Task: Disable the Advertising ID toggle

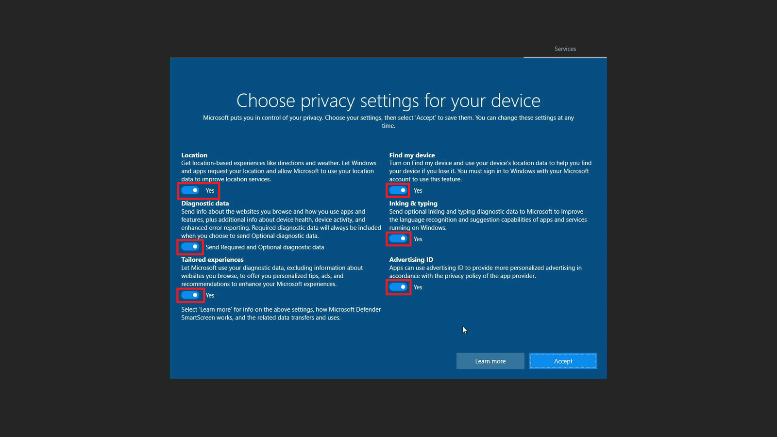Action: pos(398,287)
